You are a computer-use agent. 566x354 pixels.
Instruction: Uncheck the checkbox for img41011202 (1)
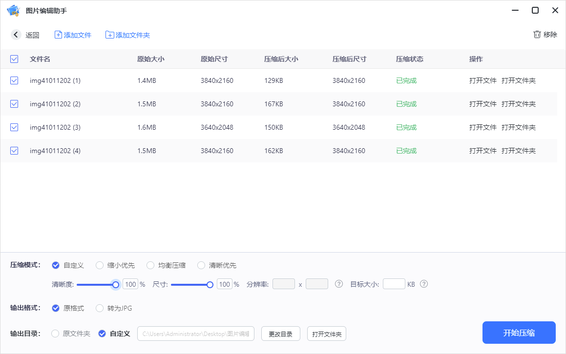(14, 80)
